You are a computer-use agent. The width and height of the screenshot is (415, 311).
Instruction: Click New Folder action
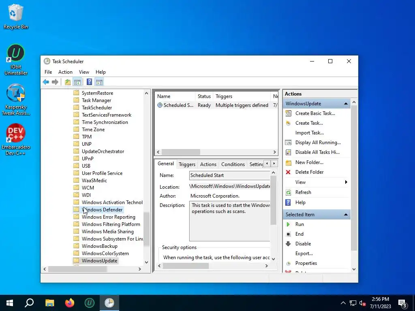pyautogui.click(x=309, y=162)
